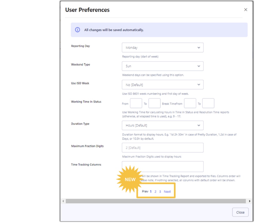The image size is (255, 224).
Task: Click the horizontal scrollbar right arrow
Action: tap(250, 201)
